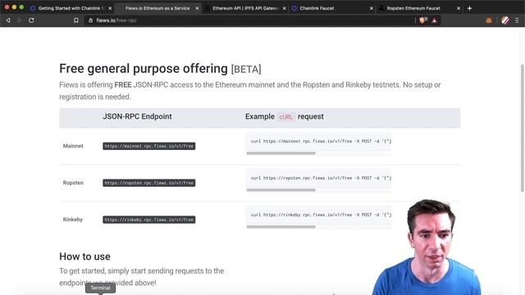Bookmark this page using the bookmark icon
Image resolution: width=525 pixels, height=295 pixels.
[76, 20]
